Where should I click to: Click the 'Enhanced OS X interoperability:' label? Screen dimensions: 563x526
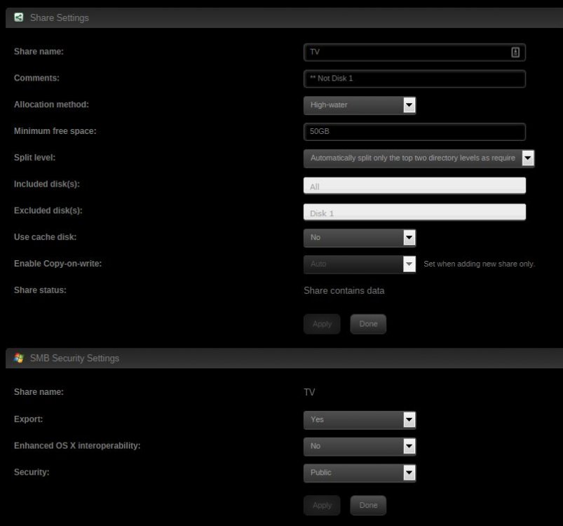[77, 445]
